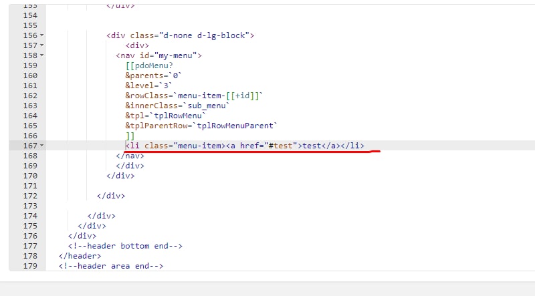This screenshot has height=296, width=535.
Task: Place cursor on closing ]] brackets
Action: 130,136
